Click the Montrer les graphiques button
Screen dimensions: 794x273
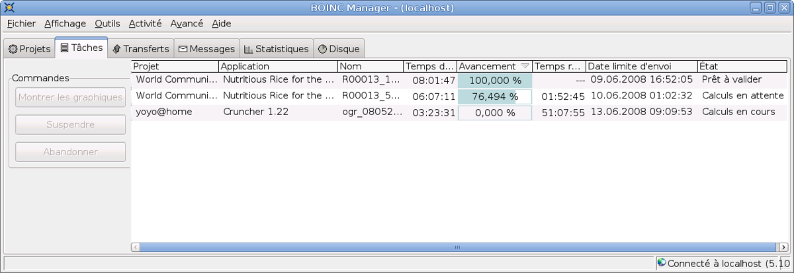pyautogui.click(x=71, y=97)
